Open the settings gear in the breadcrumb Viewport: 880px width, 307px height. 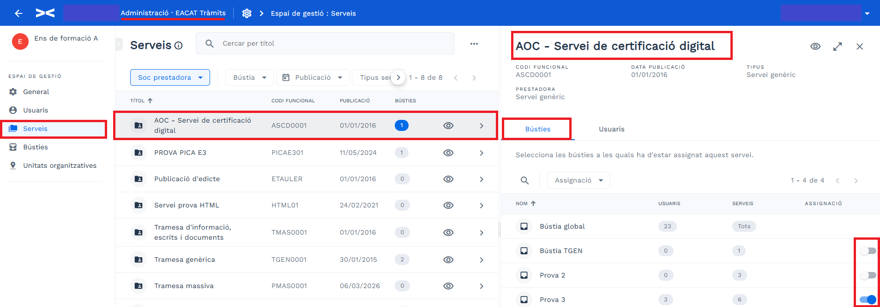(x=247, y=13)
